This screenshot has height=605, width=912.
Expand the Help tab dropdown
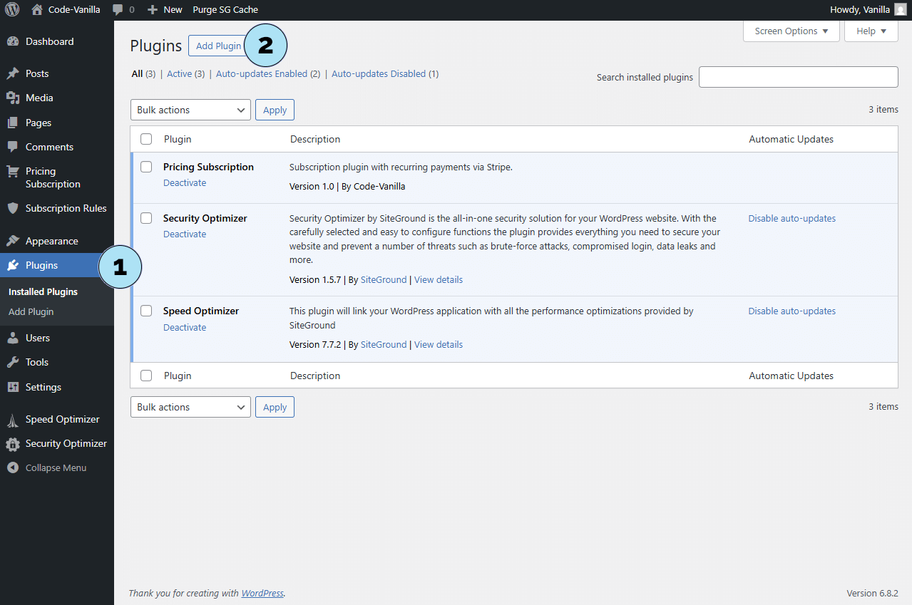tap(871, 31)
